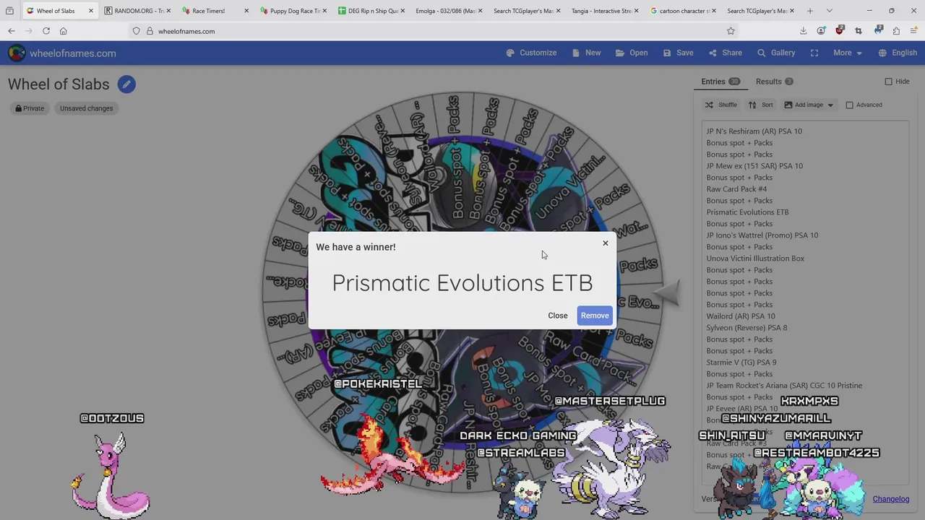
Task: Expand the list all tabs chevron
Action: [x=829, y=11]
